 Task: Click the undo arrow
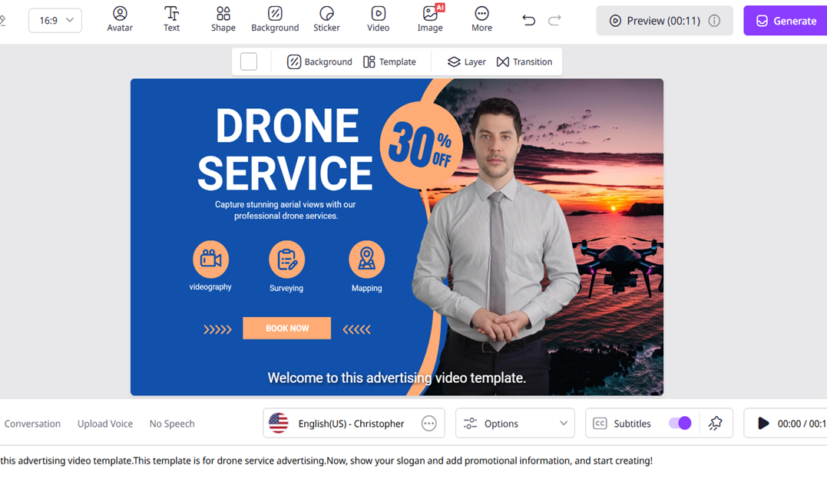[528, 21]
